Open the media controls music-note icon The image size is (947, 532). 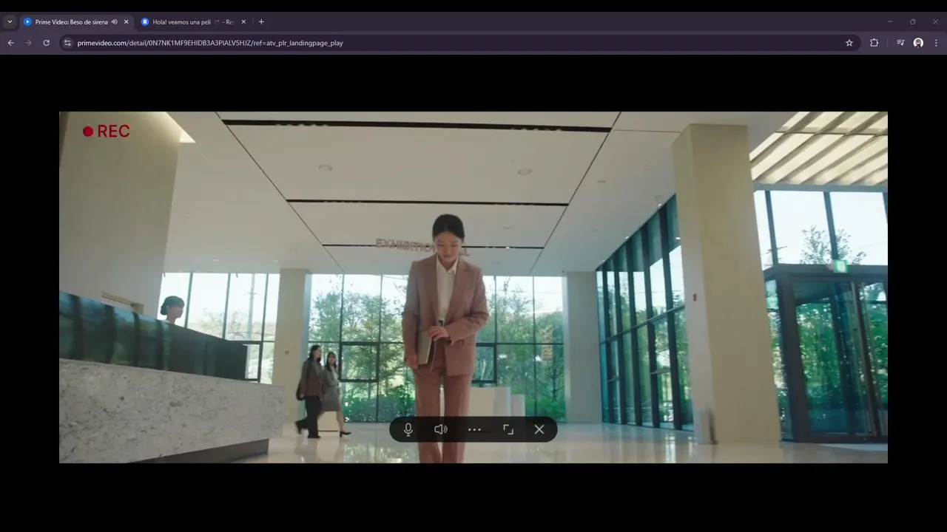(900, 43)
